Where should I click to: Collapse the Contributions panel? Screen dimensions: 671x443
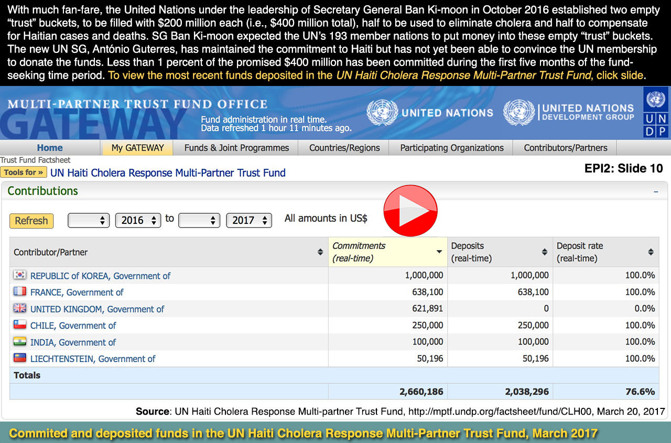(x=656, y=192)
